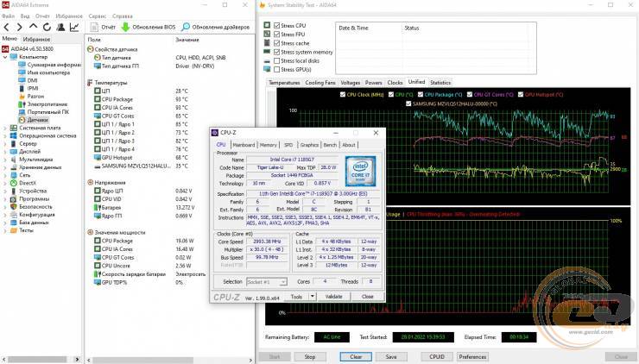Select Суммарная информация in the tree
This screenshot has height=364, width=639.
click(x=54, y=65)
